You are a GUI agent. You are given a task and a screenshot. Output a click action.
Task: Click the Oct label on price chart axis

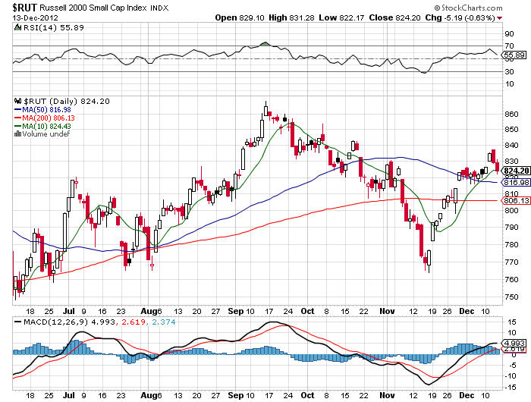click(307, 311)
